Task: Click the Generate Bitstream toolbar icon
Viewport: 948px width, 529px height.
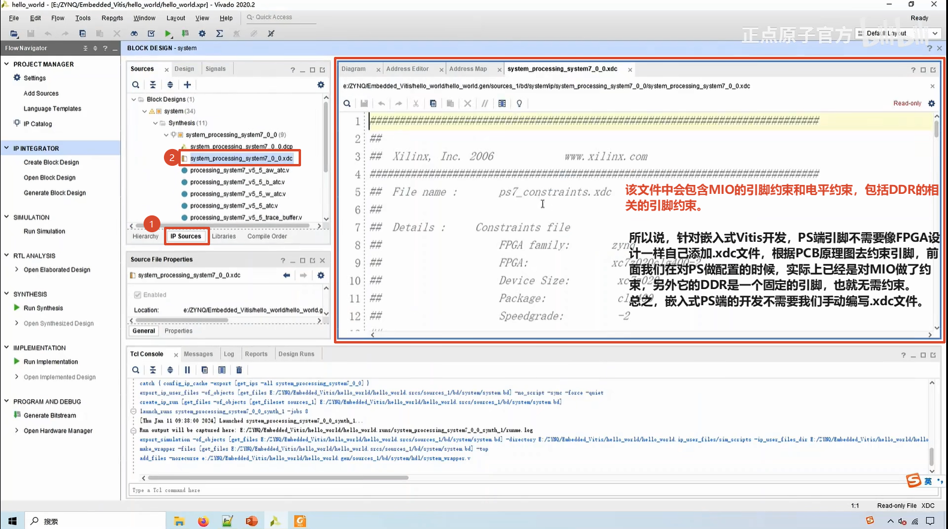Action: click(185, 34)
